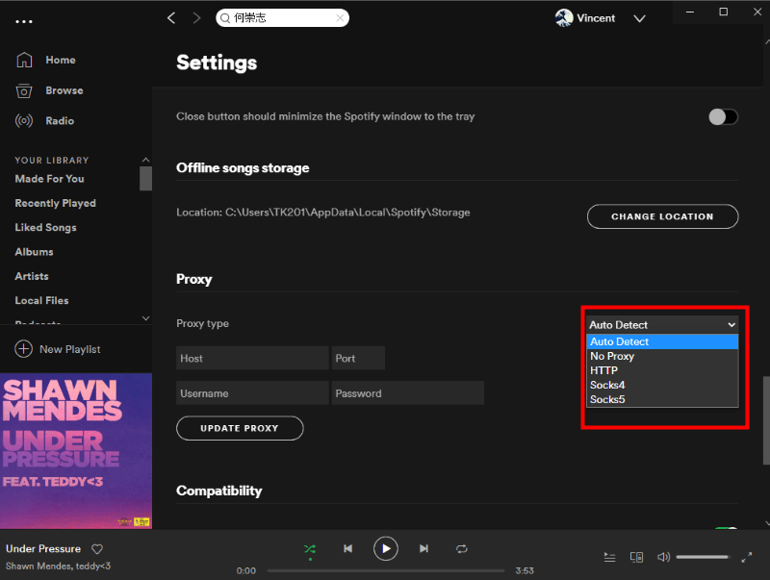Screen dimensions: 770x580
Task: Like the Under Pressure track
Action: pos(96,548)
